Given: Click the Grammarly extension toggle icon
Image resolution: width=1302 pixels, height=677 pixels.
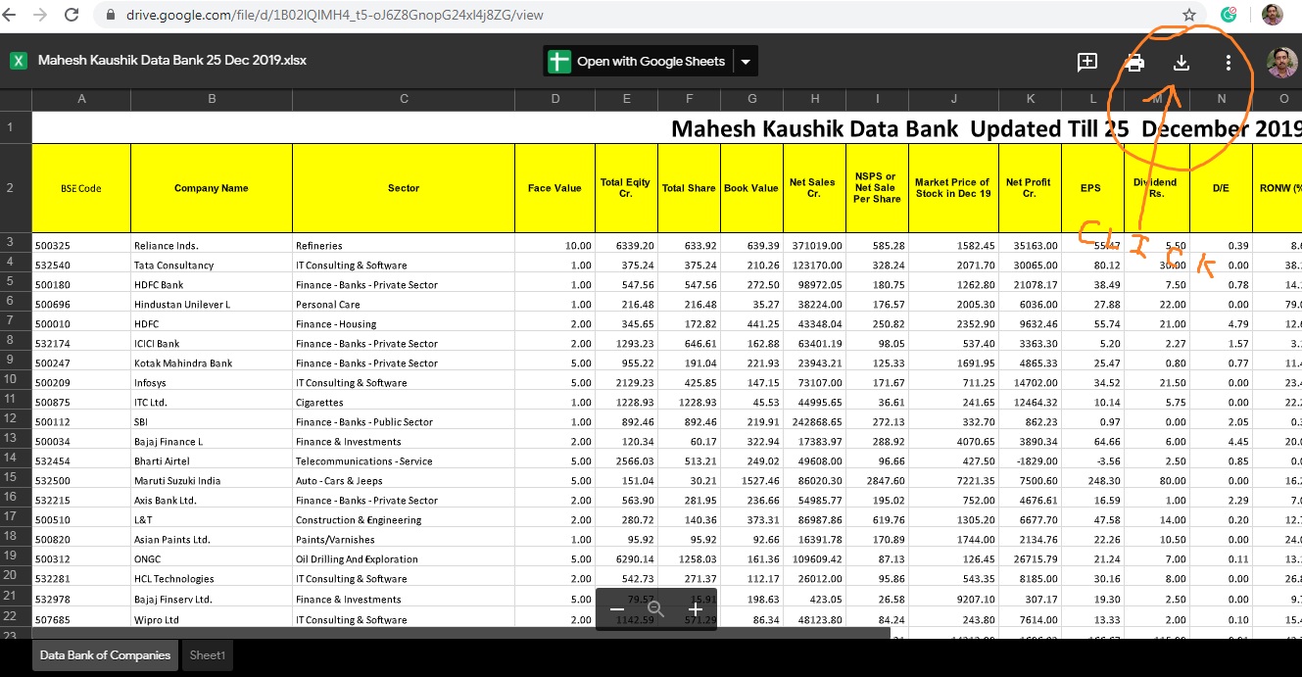Looking at the screenshot, I should [x=1228, y=16].
